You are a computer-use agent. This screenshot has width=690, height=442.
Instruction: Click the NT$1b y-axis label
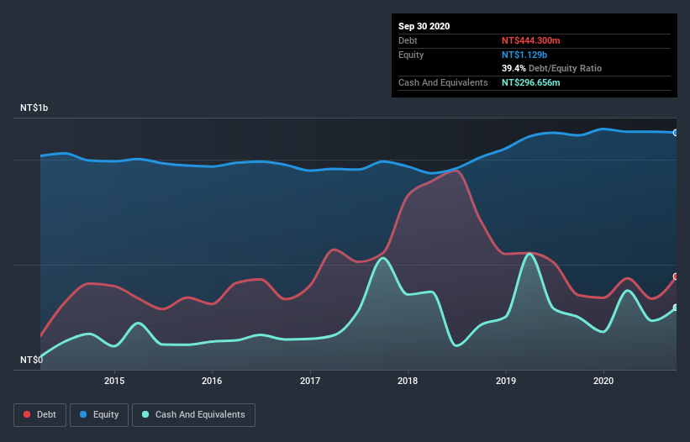(x=34, y=108)
